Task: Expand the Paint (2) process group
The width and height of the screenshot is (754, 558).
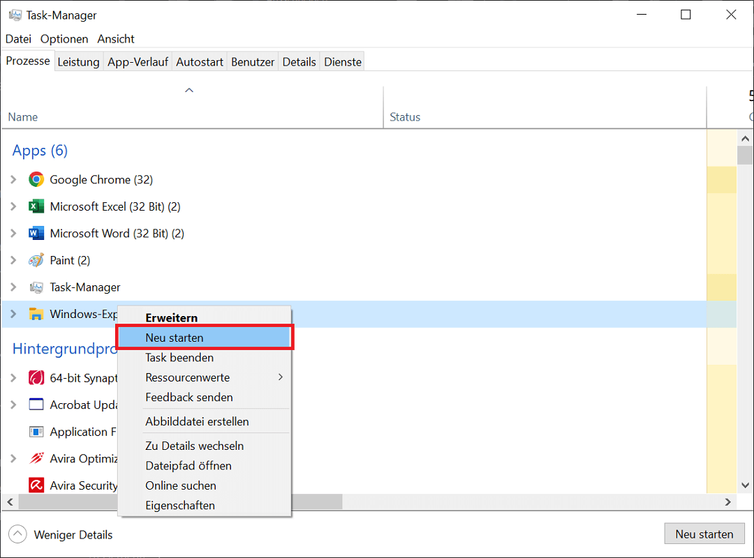Action: click(13, 260)
